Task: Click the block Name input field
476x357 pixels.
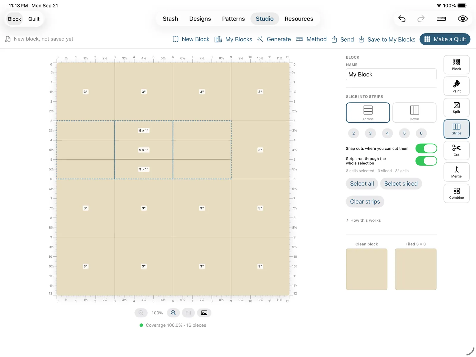Action: pos(391,74)
